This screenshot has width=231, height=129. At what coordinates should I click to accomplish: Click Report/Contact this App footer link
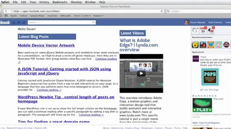coord(20,128)
